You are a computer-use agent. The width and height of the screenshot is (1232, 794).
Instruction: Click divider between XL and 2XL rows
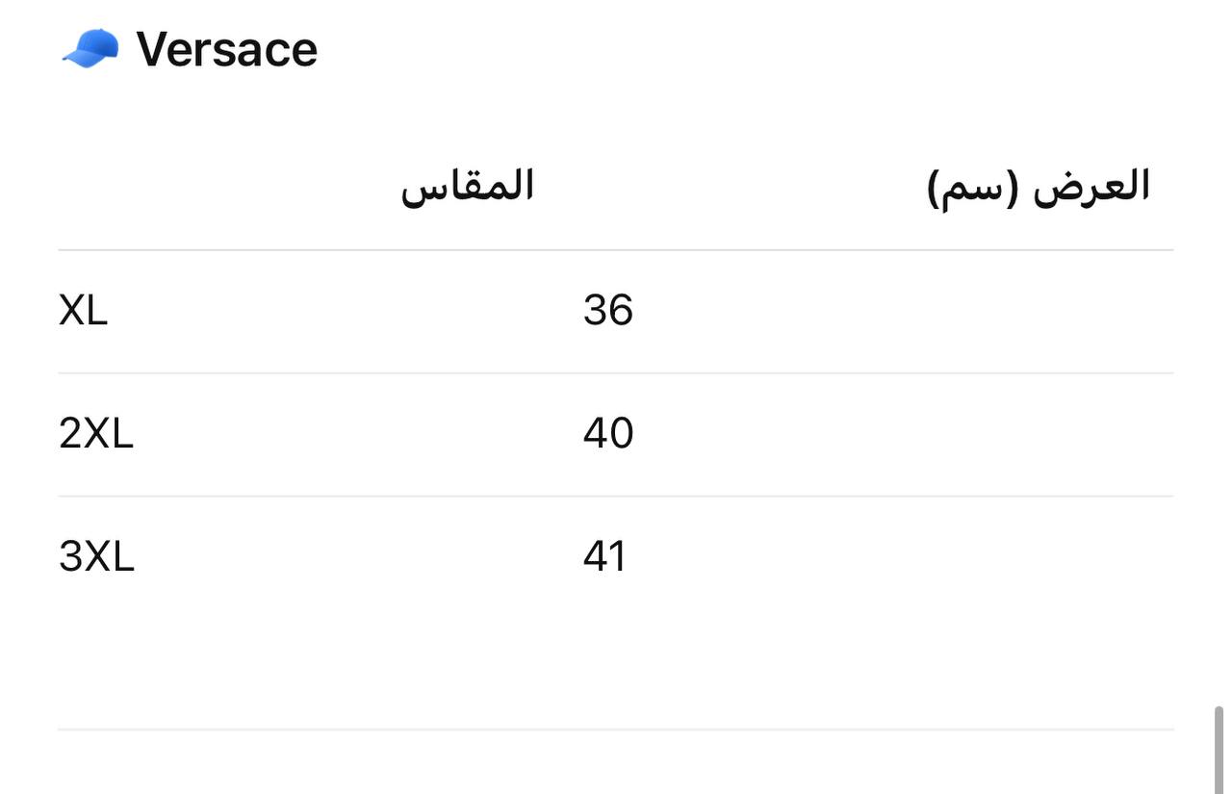click(x=616, y=373)
